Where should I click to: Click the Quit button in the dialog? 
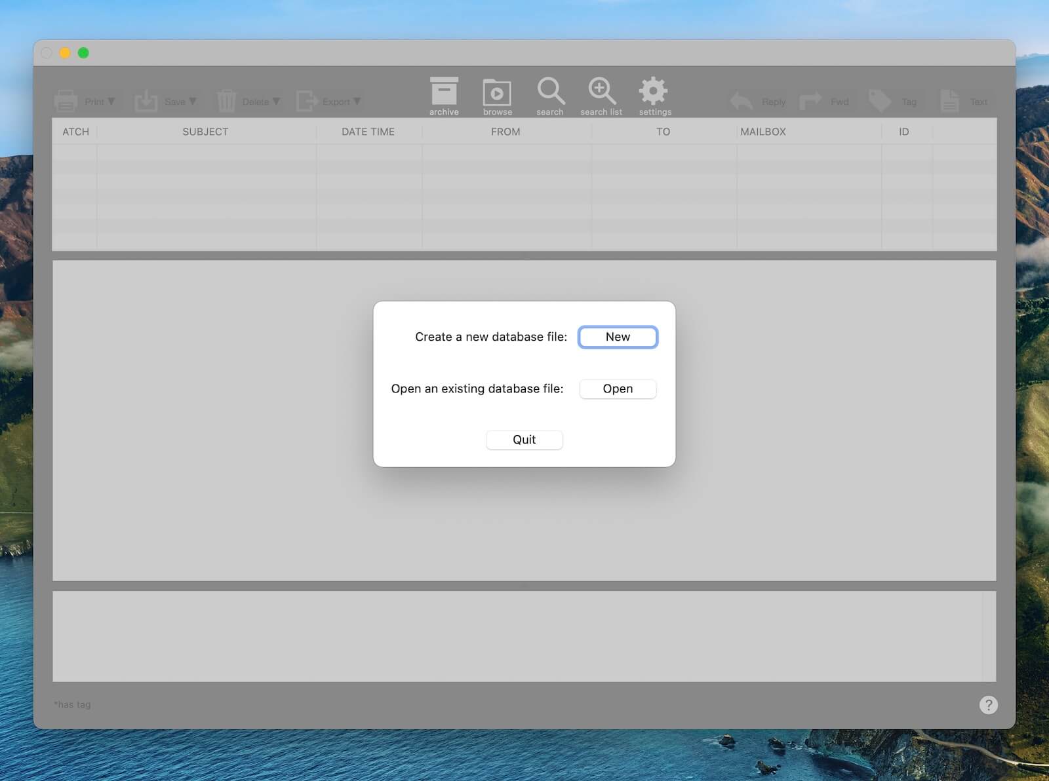pyautogui.click(x=524, y=440)
